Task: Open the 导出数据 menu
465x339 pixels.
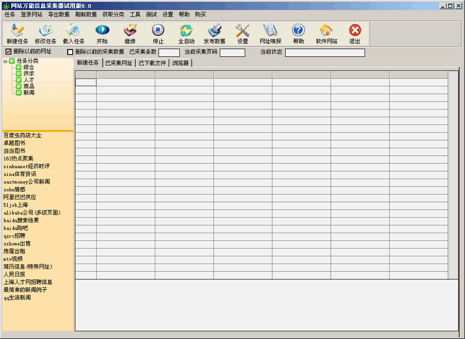Action: click(58, 14)
